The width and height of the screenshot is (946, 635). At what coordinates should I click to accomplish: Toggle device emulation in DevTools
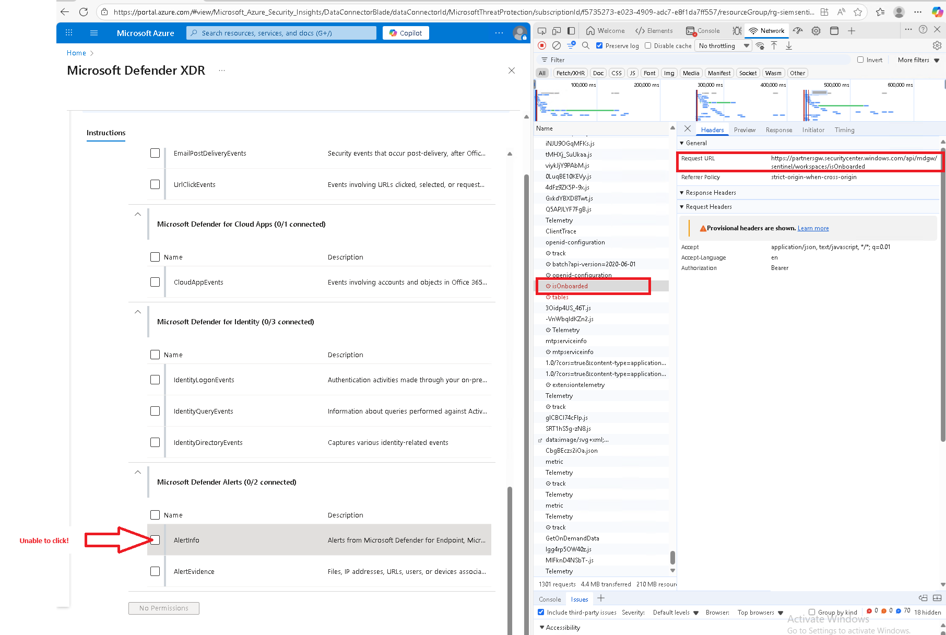(557, 31)
